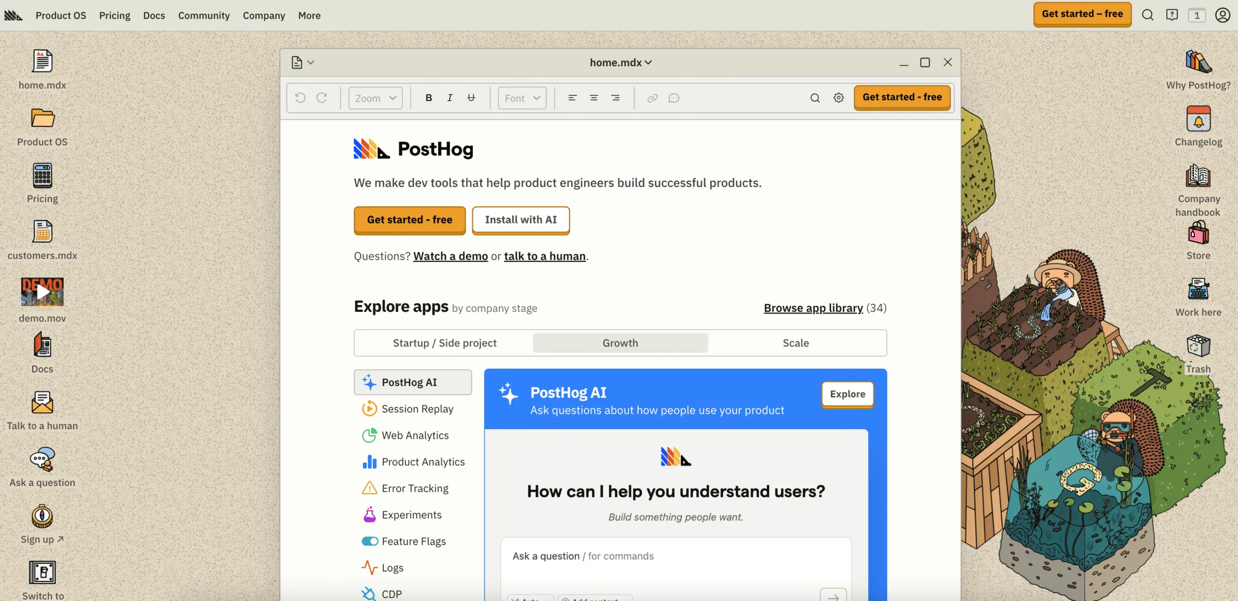This screenshot has width=1238, height=601.
Task: Open the Sign up compass icon
Action: [42, 516]
